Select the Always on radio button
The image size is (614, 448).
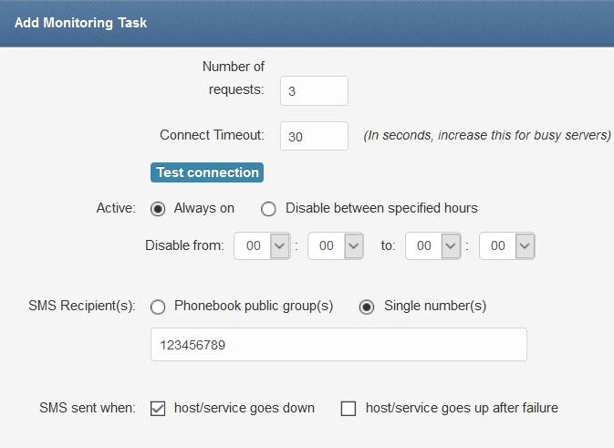(158, 209)
